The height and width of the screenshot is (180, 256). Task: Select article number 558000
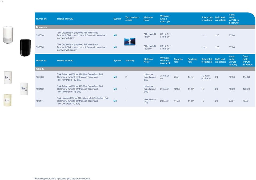click(x=40, y=35)
